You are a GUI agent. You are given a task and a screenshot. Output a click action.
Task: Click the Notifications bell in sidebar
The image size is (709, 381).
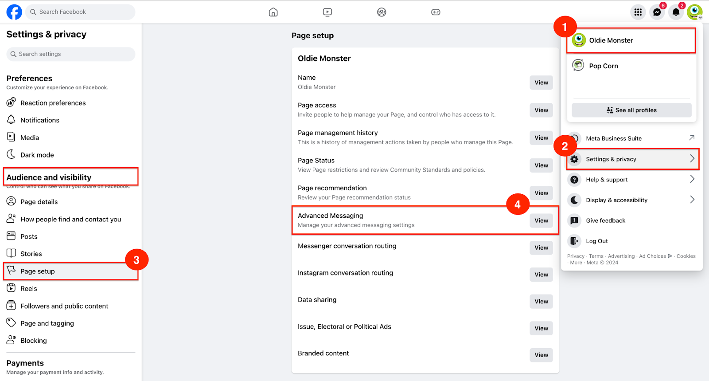pos(11,120)
